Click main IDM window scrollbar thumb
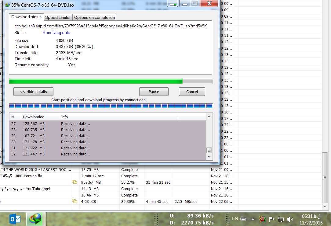This screenshot has height=226, width=331. pyautogui.click(x=325, y=178)
